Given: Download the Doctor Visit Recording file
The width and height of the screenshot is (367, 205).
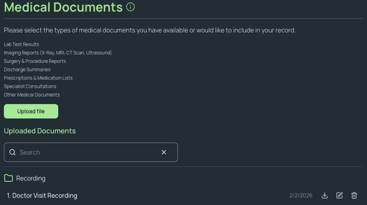Looking at the screenshot, I should pyautogui.click(x=325, y=196).
